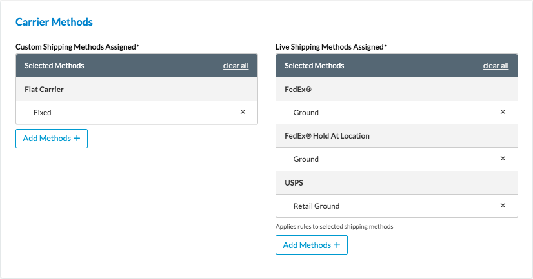The width and height of the screenshot is (533, 279).
Task: Add Methods to live shipping list
Action: click(311, 245)
